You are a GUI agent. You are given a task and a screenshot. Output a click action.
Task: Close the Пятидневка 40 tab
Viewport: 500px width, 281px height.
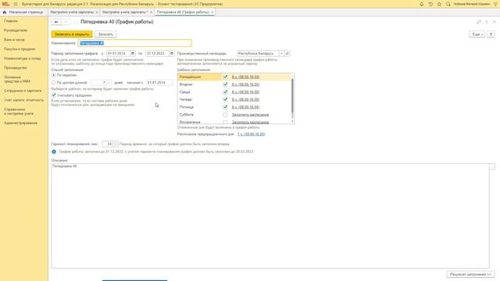point(212,12)
